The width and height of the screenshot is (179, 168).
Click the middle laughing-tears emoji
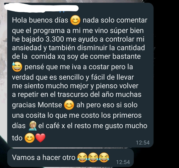coord(93,157)
